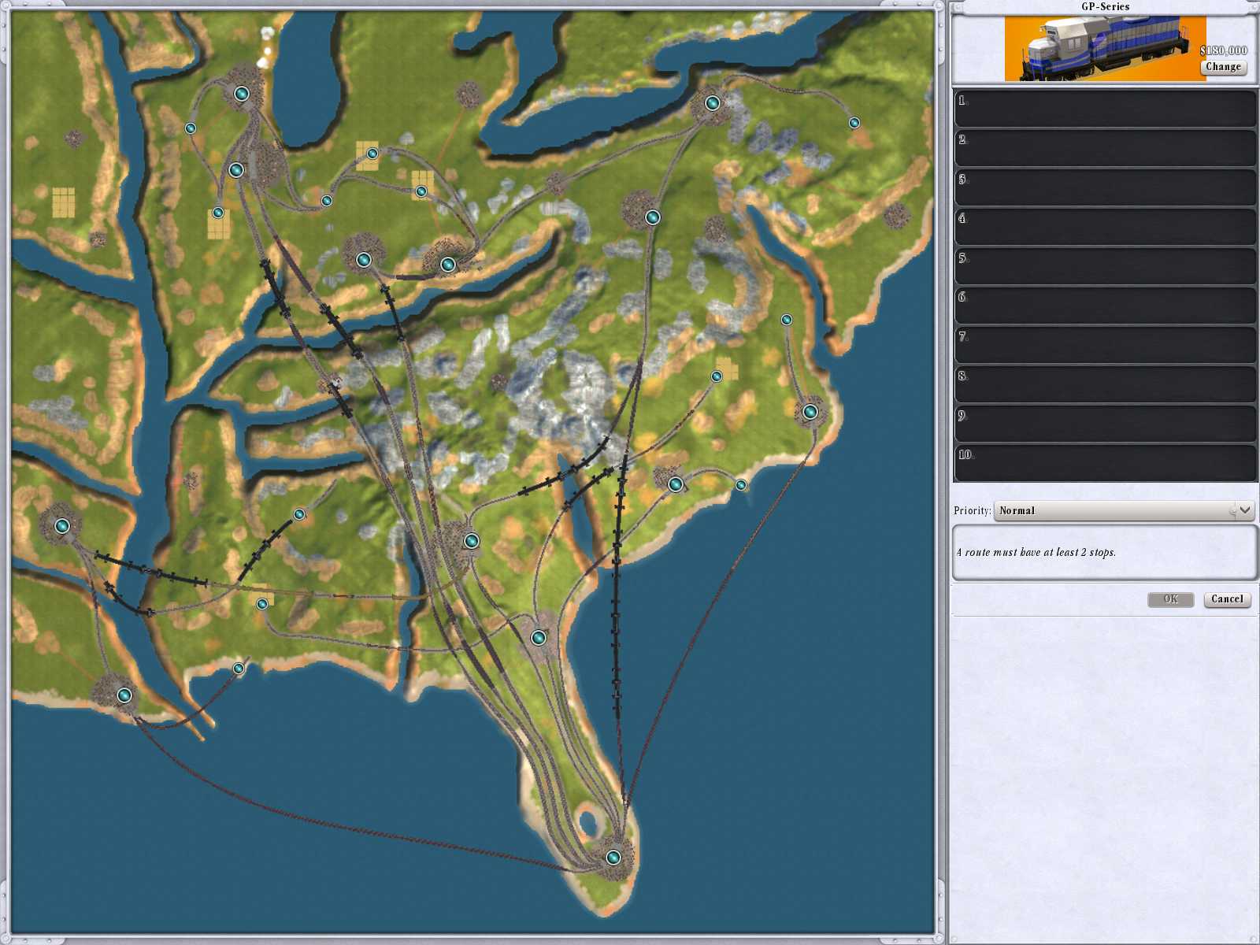
Task: Select route stop slot 5
Action: (1106, 266)
